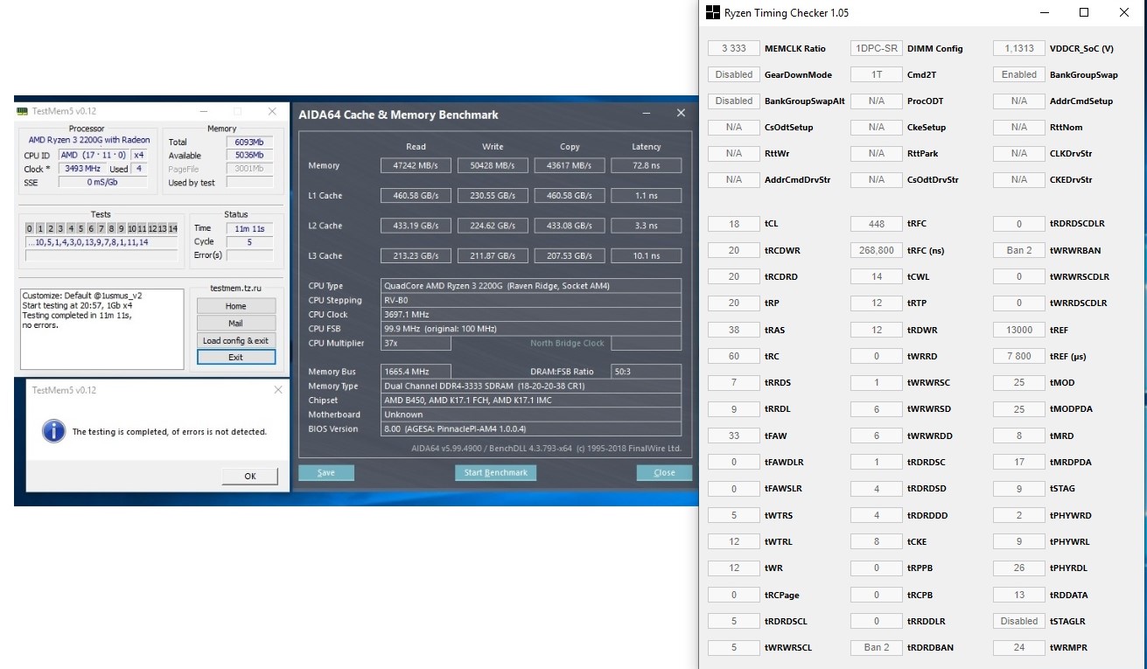1147x669 pixels.
Task: Click the Ryzen Timing Checker app icon
Action: [713, 12]
